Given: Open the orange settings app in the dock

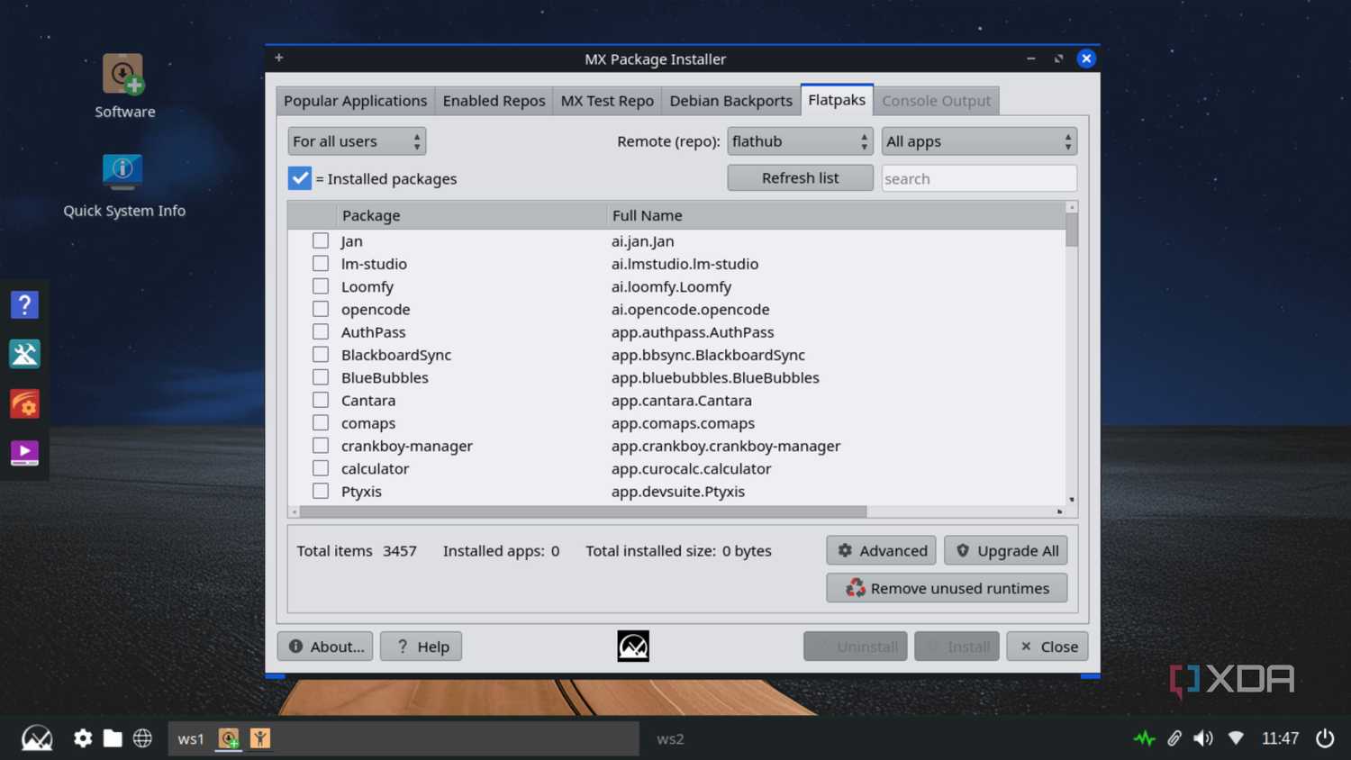Looking at the screenshot, I should click(24, 403).
